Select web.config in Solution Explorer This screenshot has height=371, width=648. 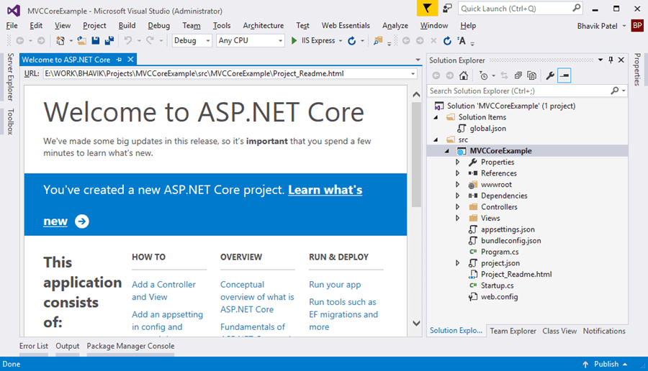pyautogui.click(x=499, y=297)
